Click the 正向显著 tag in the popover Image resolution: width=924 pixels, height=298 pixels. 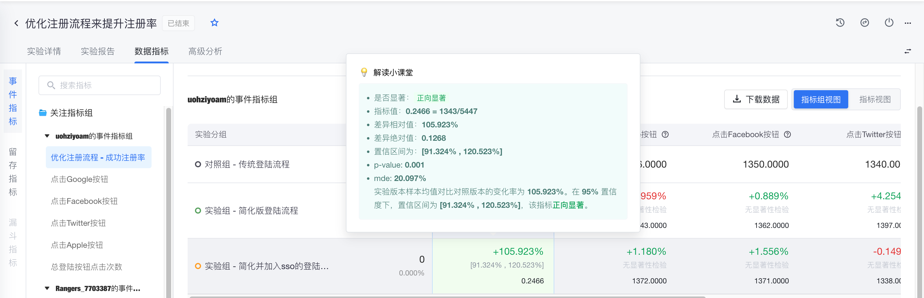click(431, 98)
